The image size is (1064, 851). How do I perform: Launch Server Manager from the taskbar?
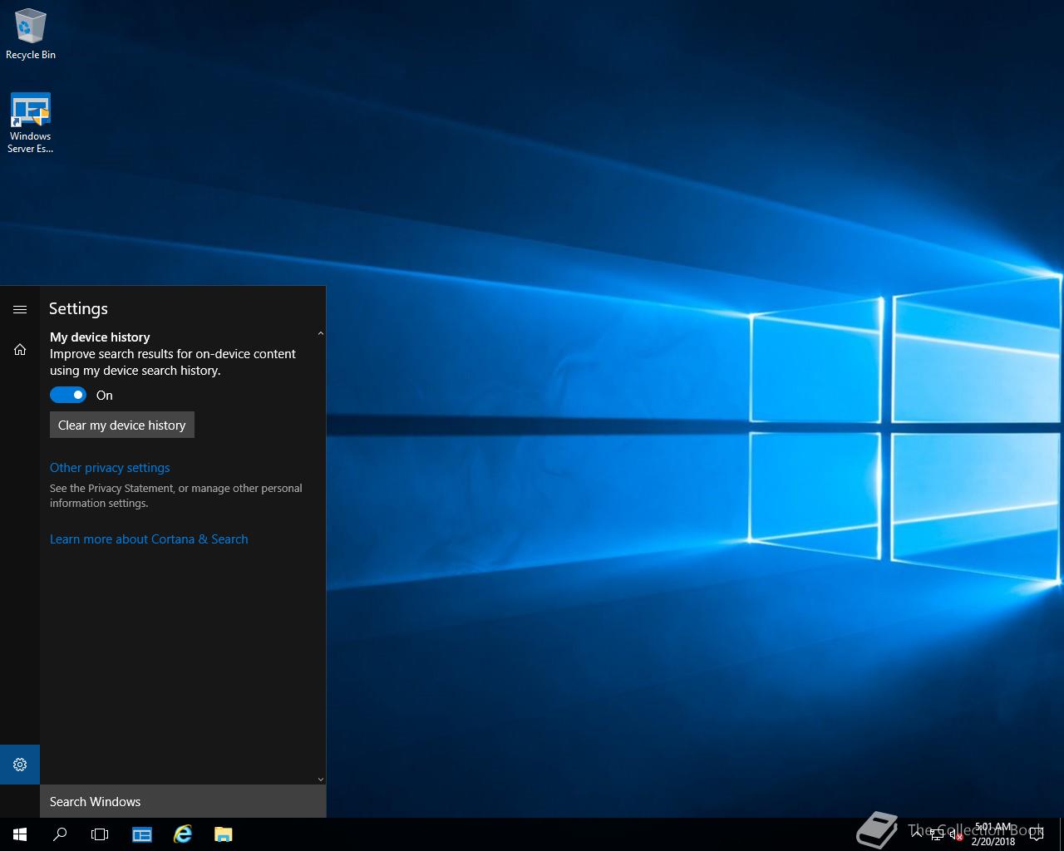pos(142,834)
